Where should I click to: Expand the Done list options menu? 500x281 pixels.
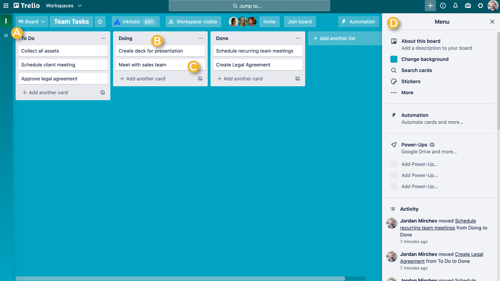tap(298, 38)
